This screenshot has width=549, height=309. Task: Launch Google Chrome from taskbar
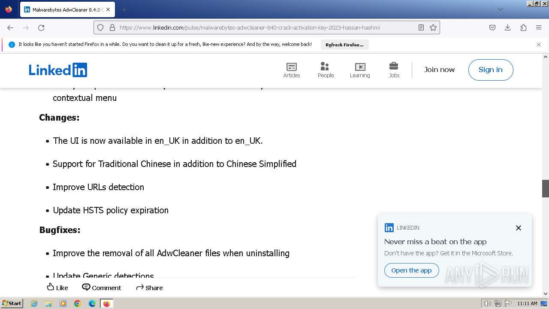tap(78, 303)
